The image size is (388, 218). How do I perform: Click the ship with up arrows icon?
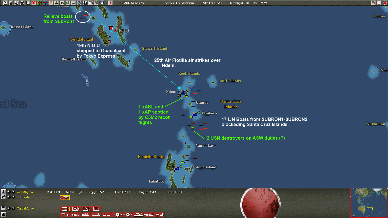point(73,3)
